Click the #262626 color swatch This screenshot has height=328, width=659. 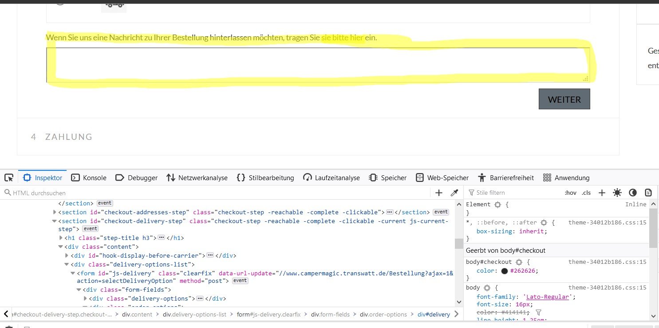pos(505,271)
